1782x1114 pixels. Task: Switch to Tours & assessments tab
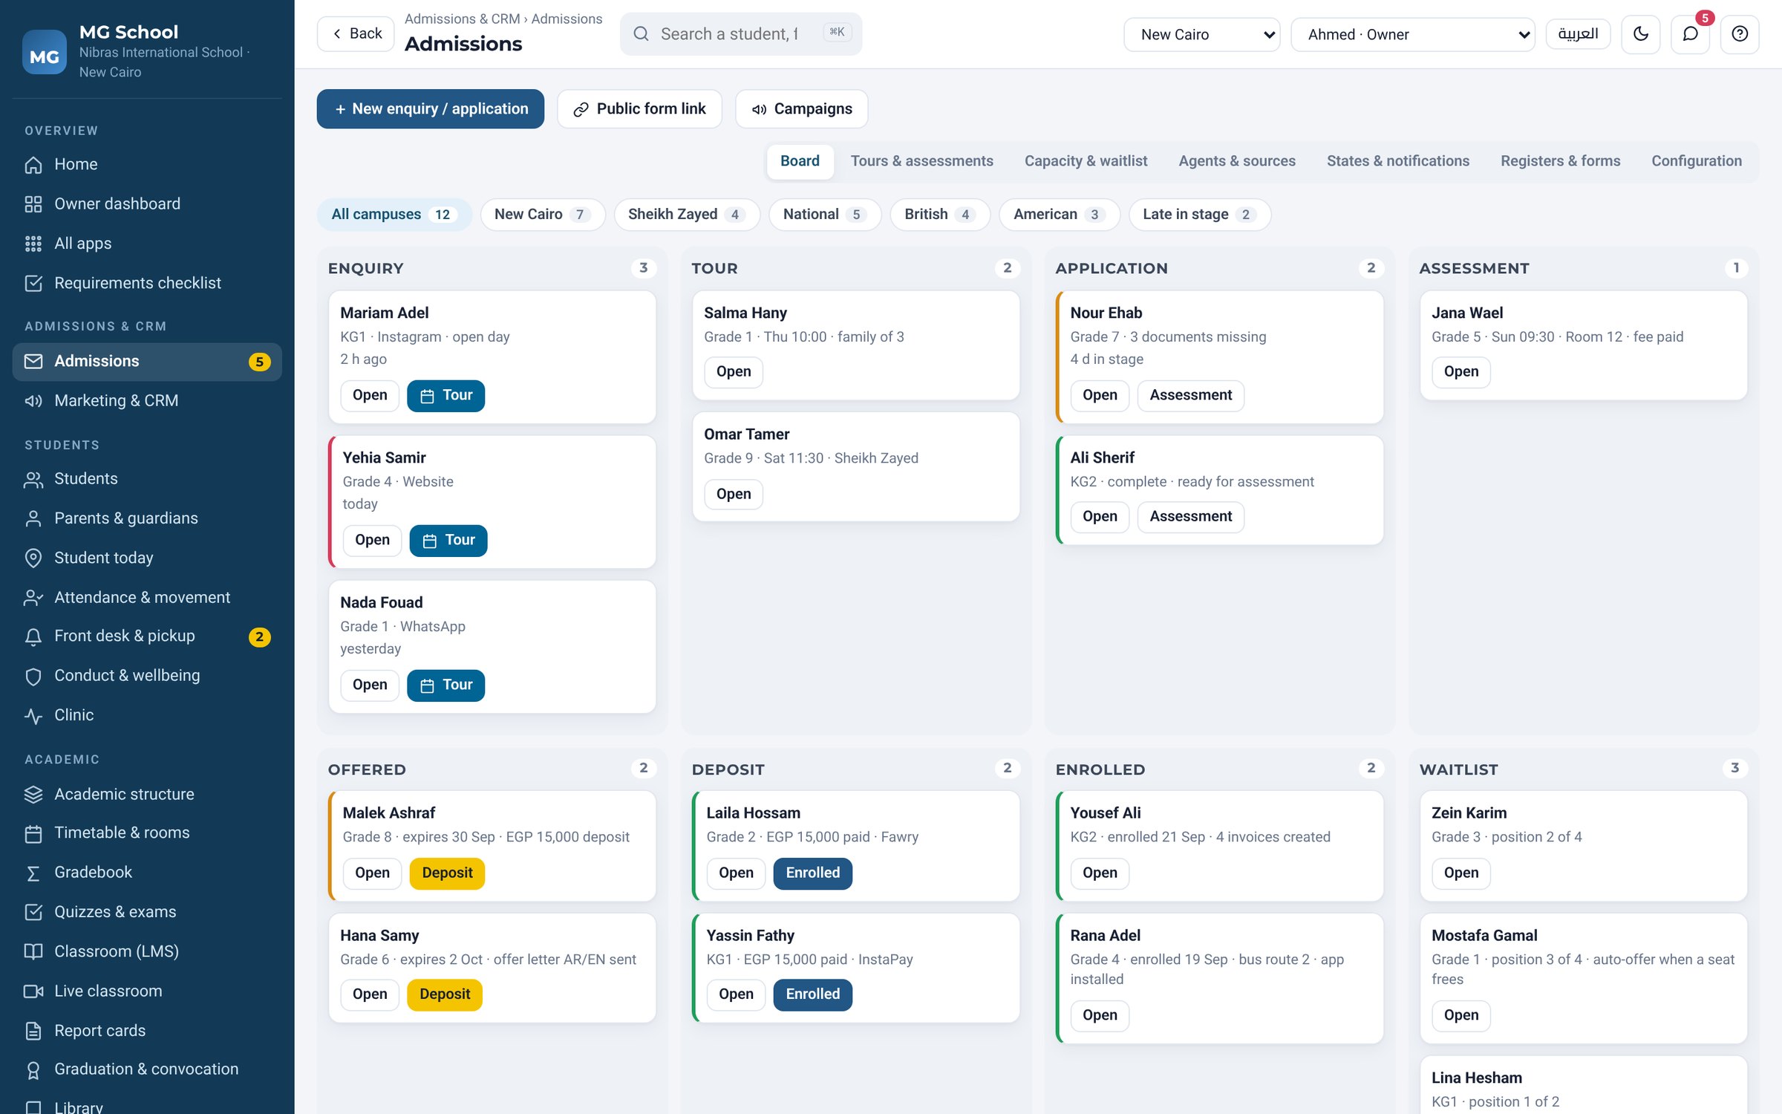(921, 161)
